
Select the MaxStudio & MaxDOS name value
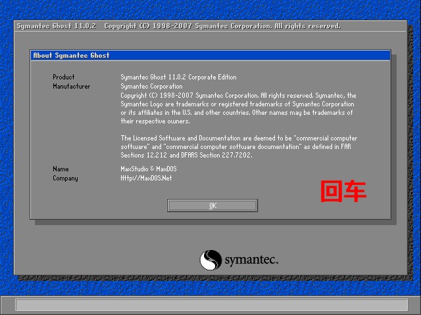pyautogui.click(x=149, y=169)
